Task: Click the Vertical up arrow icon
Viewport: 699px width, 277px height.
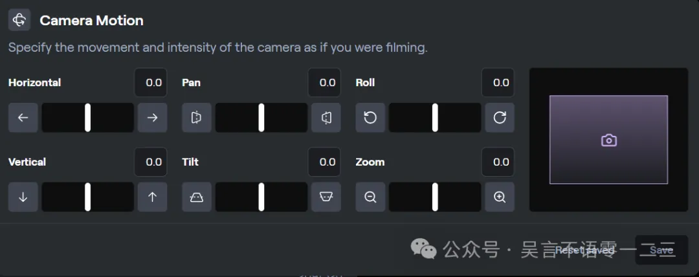Action: pyautogui.click(x=153, y=197)
